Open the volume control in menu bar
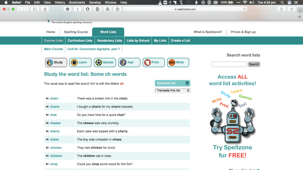303x170 pixels. click(252, 2)
